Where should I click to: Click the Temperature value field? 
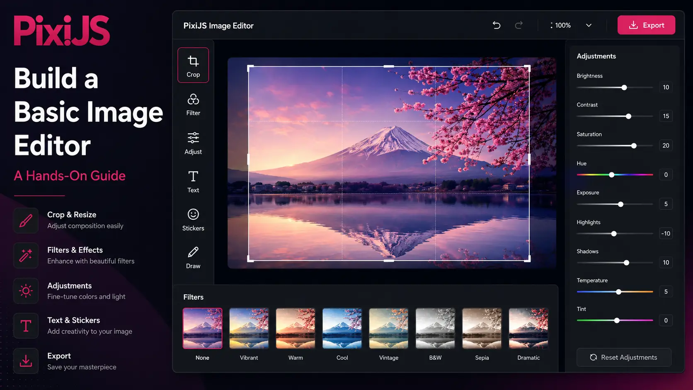pos(666,291)
